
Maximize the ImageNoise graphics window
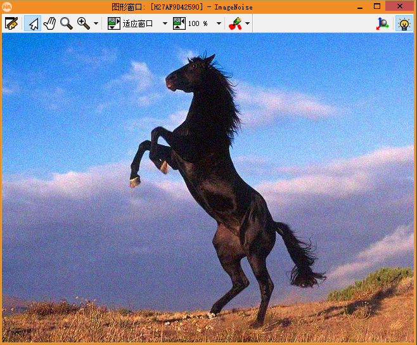pos(377,6)
